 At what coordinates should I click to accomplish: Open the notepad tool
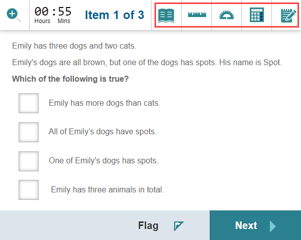(x=287, y=16)
